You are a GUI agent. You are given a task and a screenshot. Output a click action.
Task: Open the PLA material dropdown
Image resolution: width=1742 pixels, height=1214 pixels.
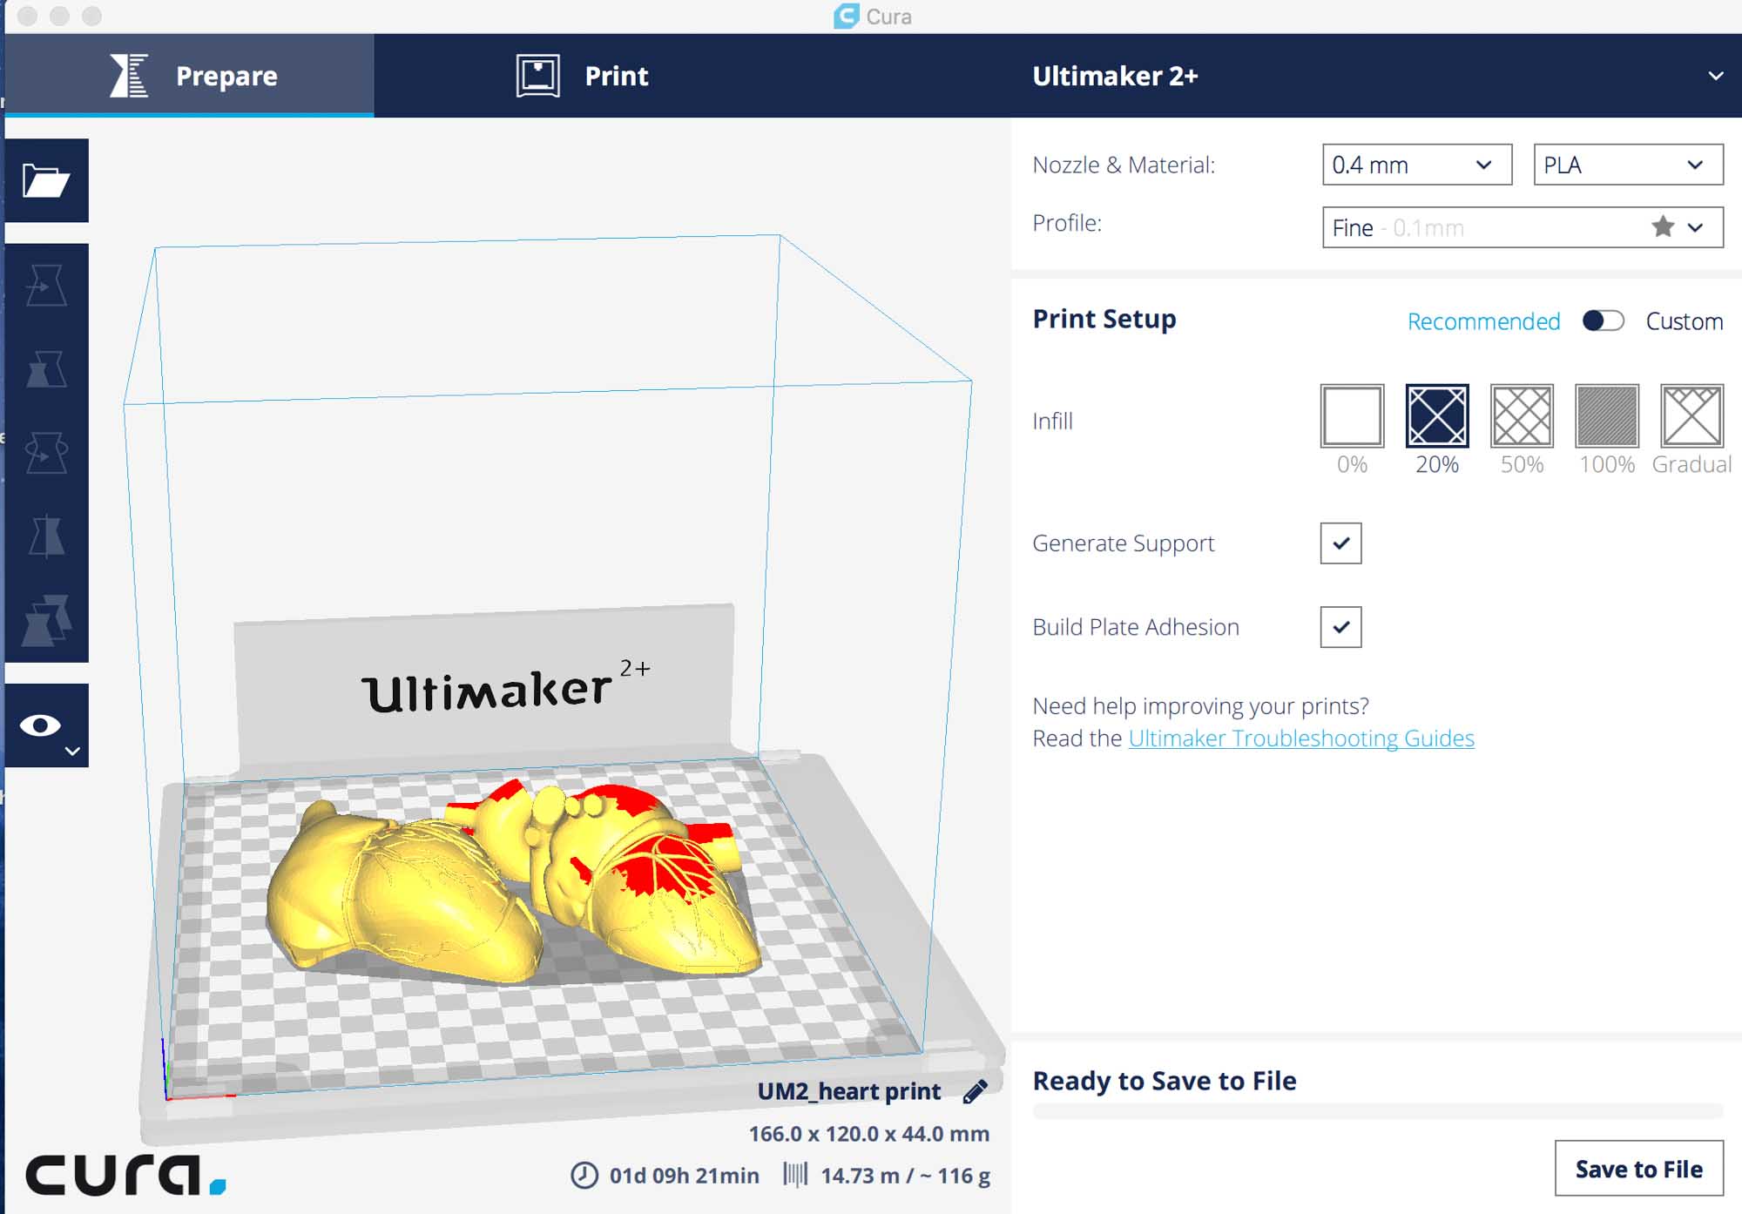click(x=1628, y=165)
